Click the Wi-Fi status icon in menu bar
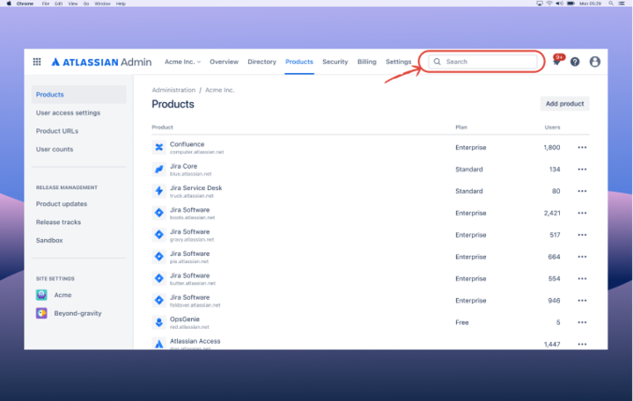Screen dimensions: 633x401 point(549,4)
